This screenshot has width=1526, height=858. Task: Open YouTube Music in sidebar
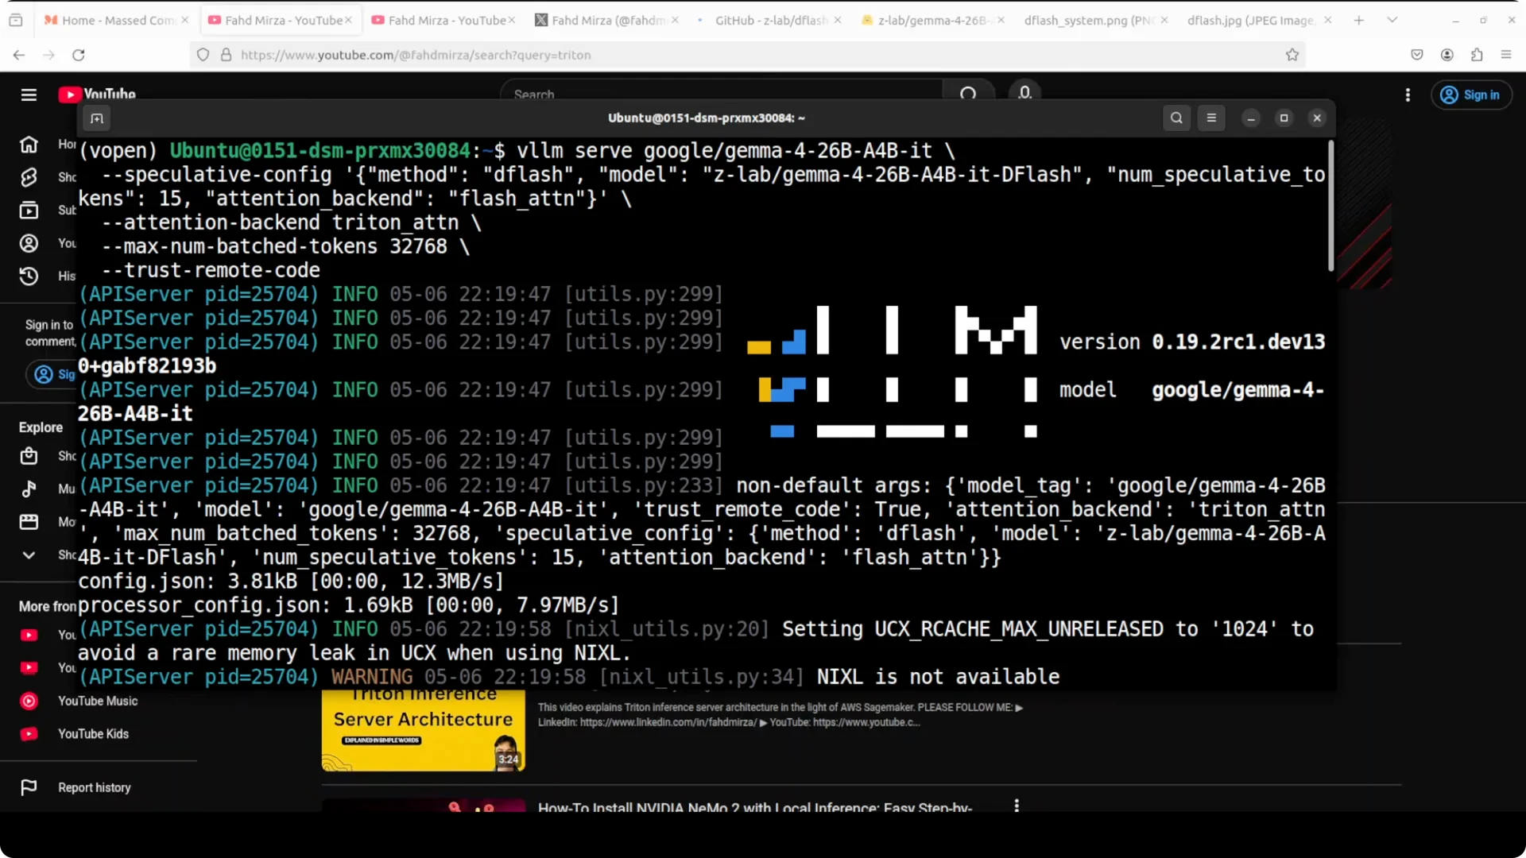98,701
